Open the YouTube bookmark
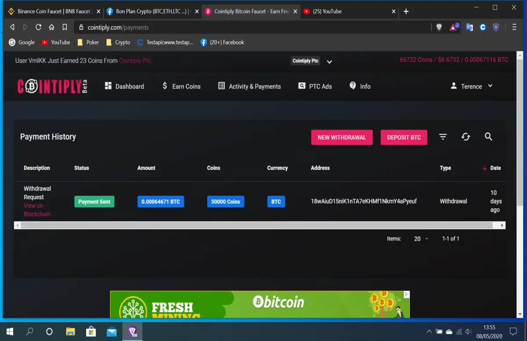 [x=56, y=43]
